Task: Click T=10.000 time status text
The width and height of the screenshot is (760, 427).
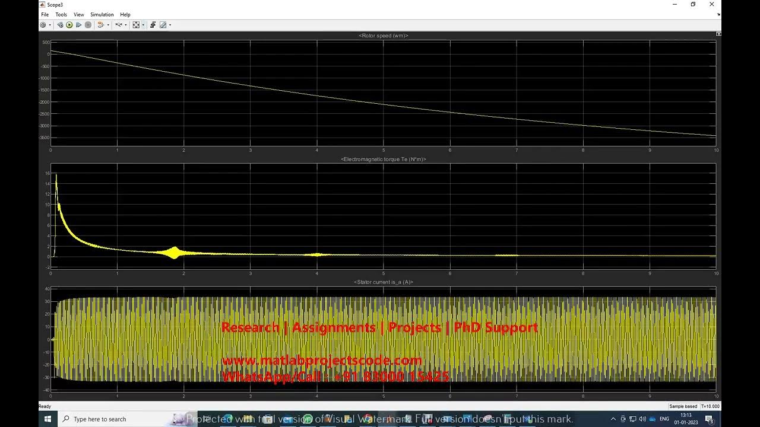Action: (x=710, y=406)
